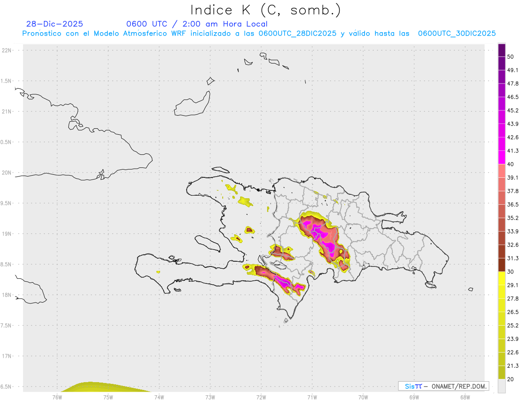Screen dimensions: 522x403
Task: Click legend value "40"
Action: pos(511,164)
